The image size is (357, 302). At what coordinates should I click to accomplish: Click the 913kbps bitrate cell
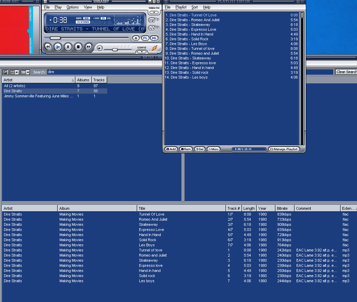point(284,240)
